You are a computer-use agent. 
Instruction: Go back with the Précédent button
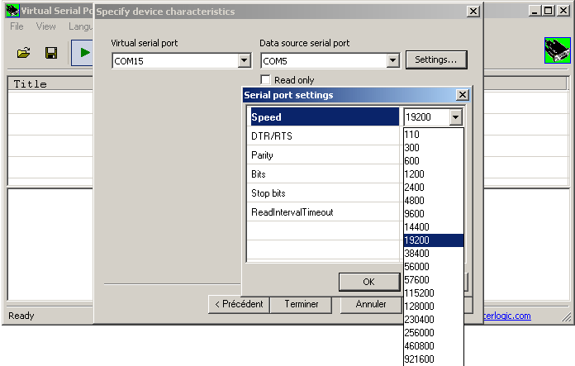[239, 304]
